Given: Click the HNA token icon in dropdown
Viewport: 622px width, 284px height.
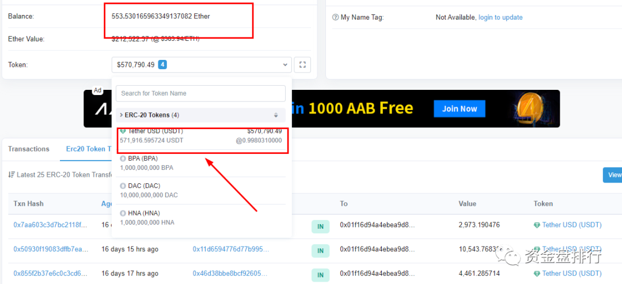Looking at the screenshot, I should (x=123, y=213).
